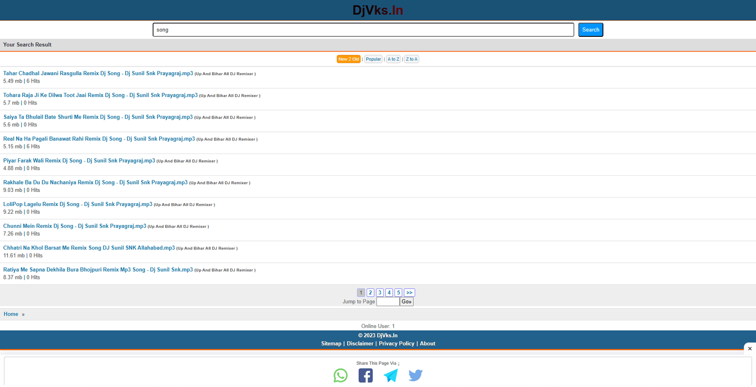Click the "9.22 mb | 0 Hits" text
756x387 pixels.
click(22, 212)
